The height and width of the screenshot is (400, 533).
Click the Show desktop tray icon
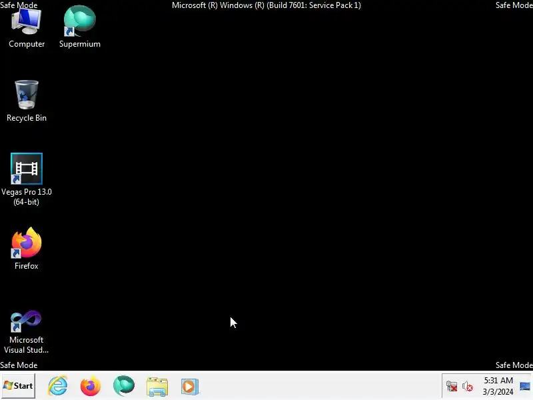click(x=525, y=387)
